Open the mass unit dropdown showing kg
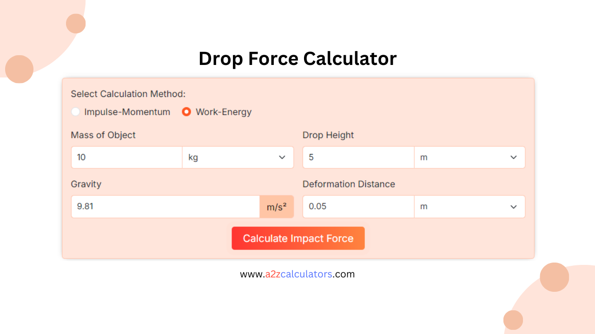Viewport: 595px width, 334px height. click(x=238, y=157)
